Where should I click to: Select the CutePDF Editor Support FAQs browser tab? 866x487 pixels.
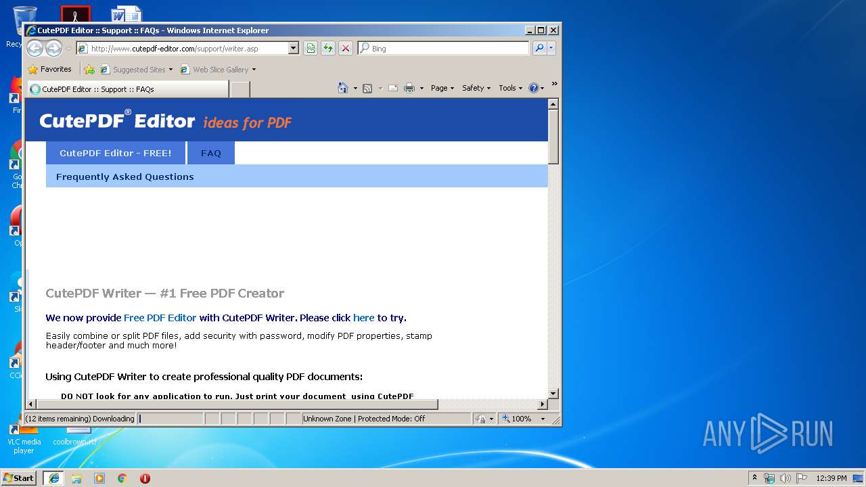coord(127,89)
